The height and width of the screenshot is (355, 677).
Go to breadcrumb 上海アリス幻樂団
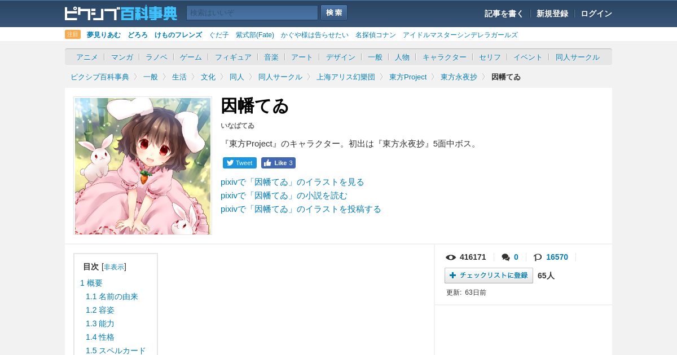(x=346, y=77)
